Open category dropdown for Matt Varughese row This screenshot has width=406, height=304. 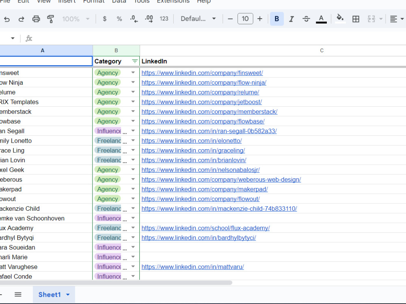[x=133, y=267]
